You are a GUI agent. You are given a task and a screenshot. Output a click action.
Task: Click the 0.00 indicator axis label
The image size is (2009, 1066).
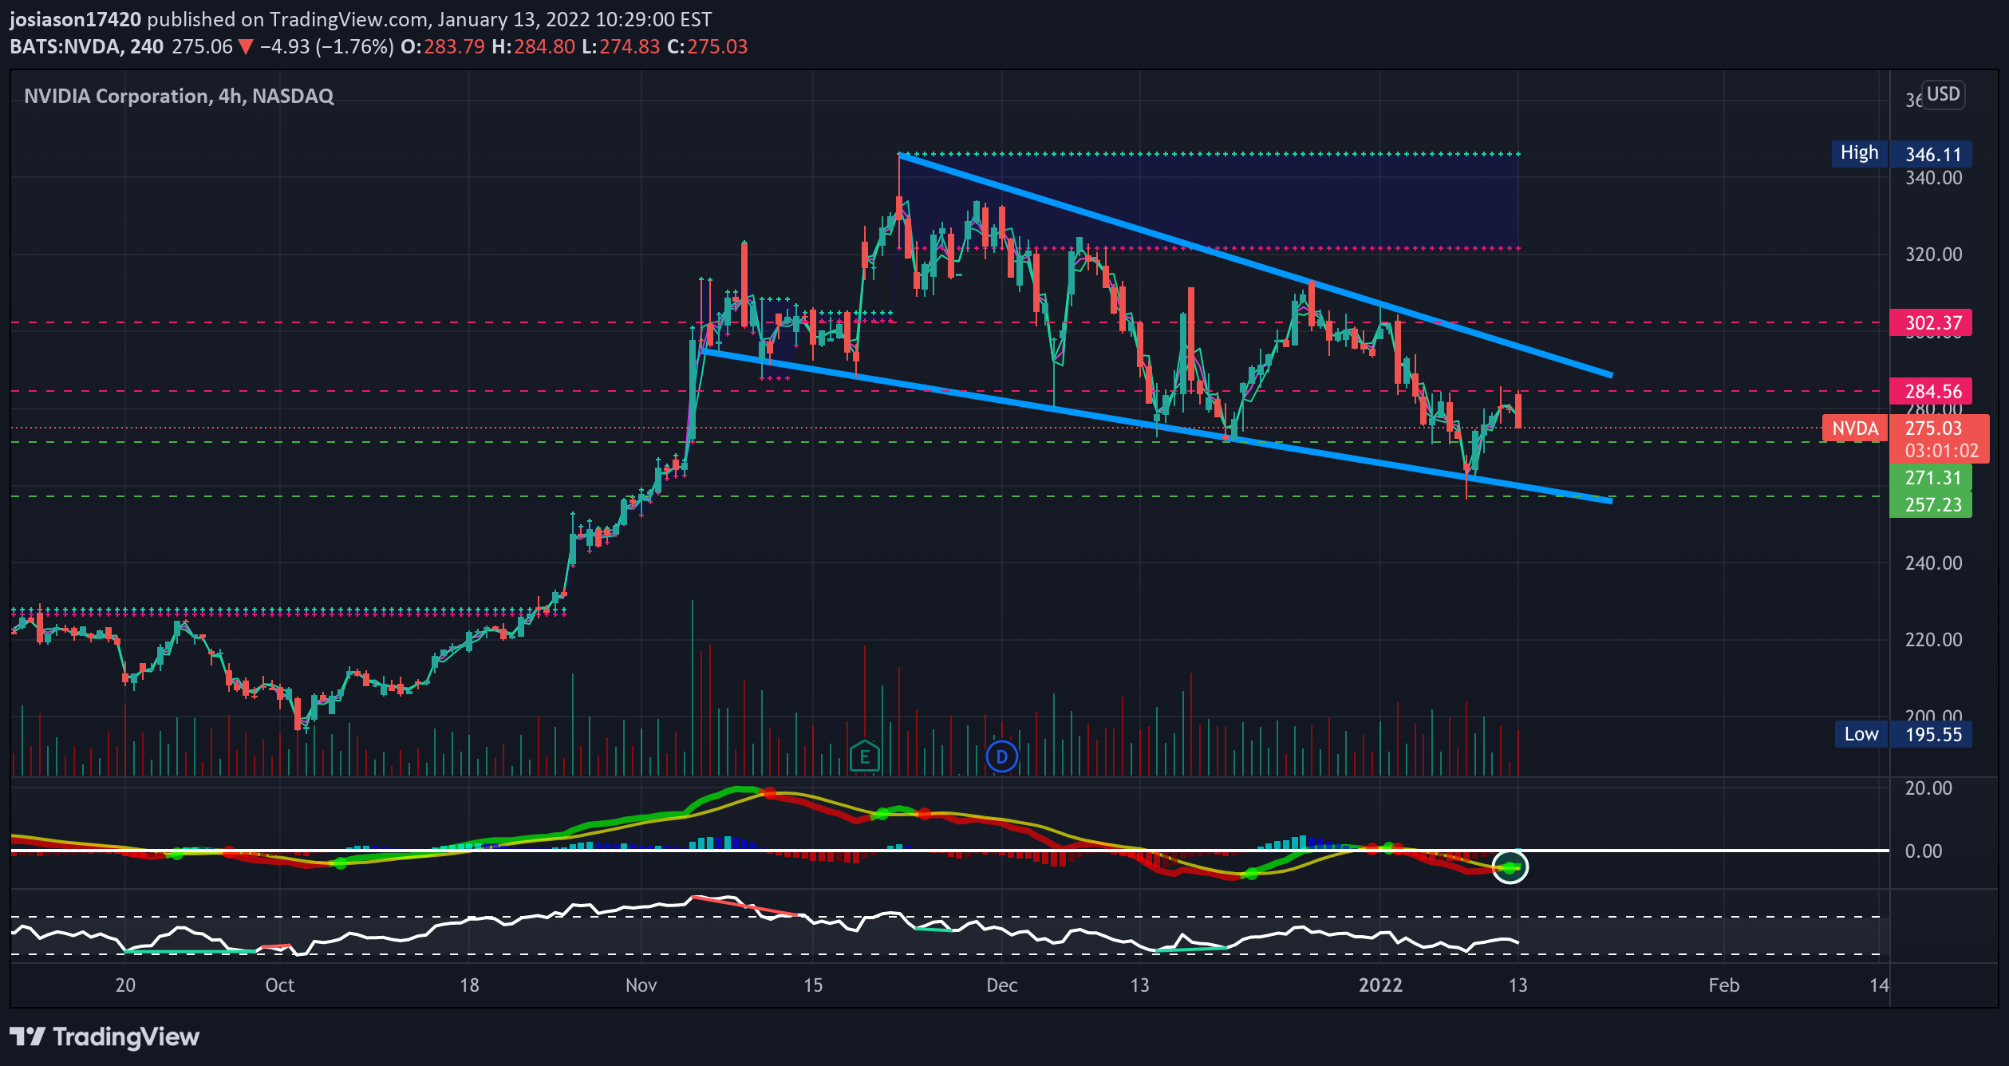[x=1924, y=851]
